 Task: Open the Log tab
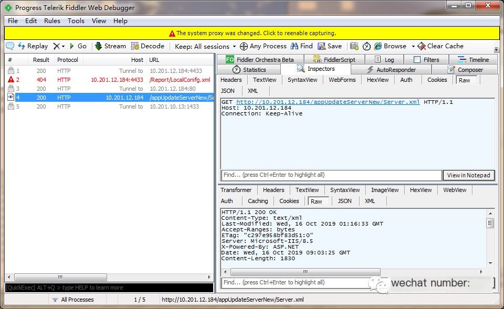(x=384, y=59)
